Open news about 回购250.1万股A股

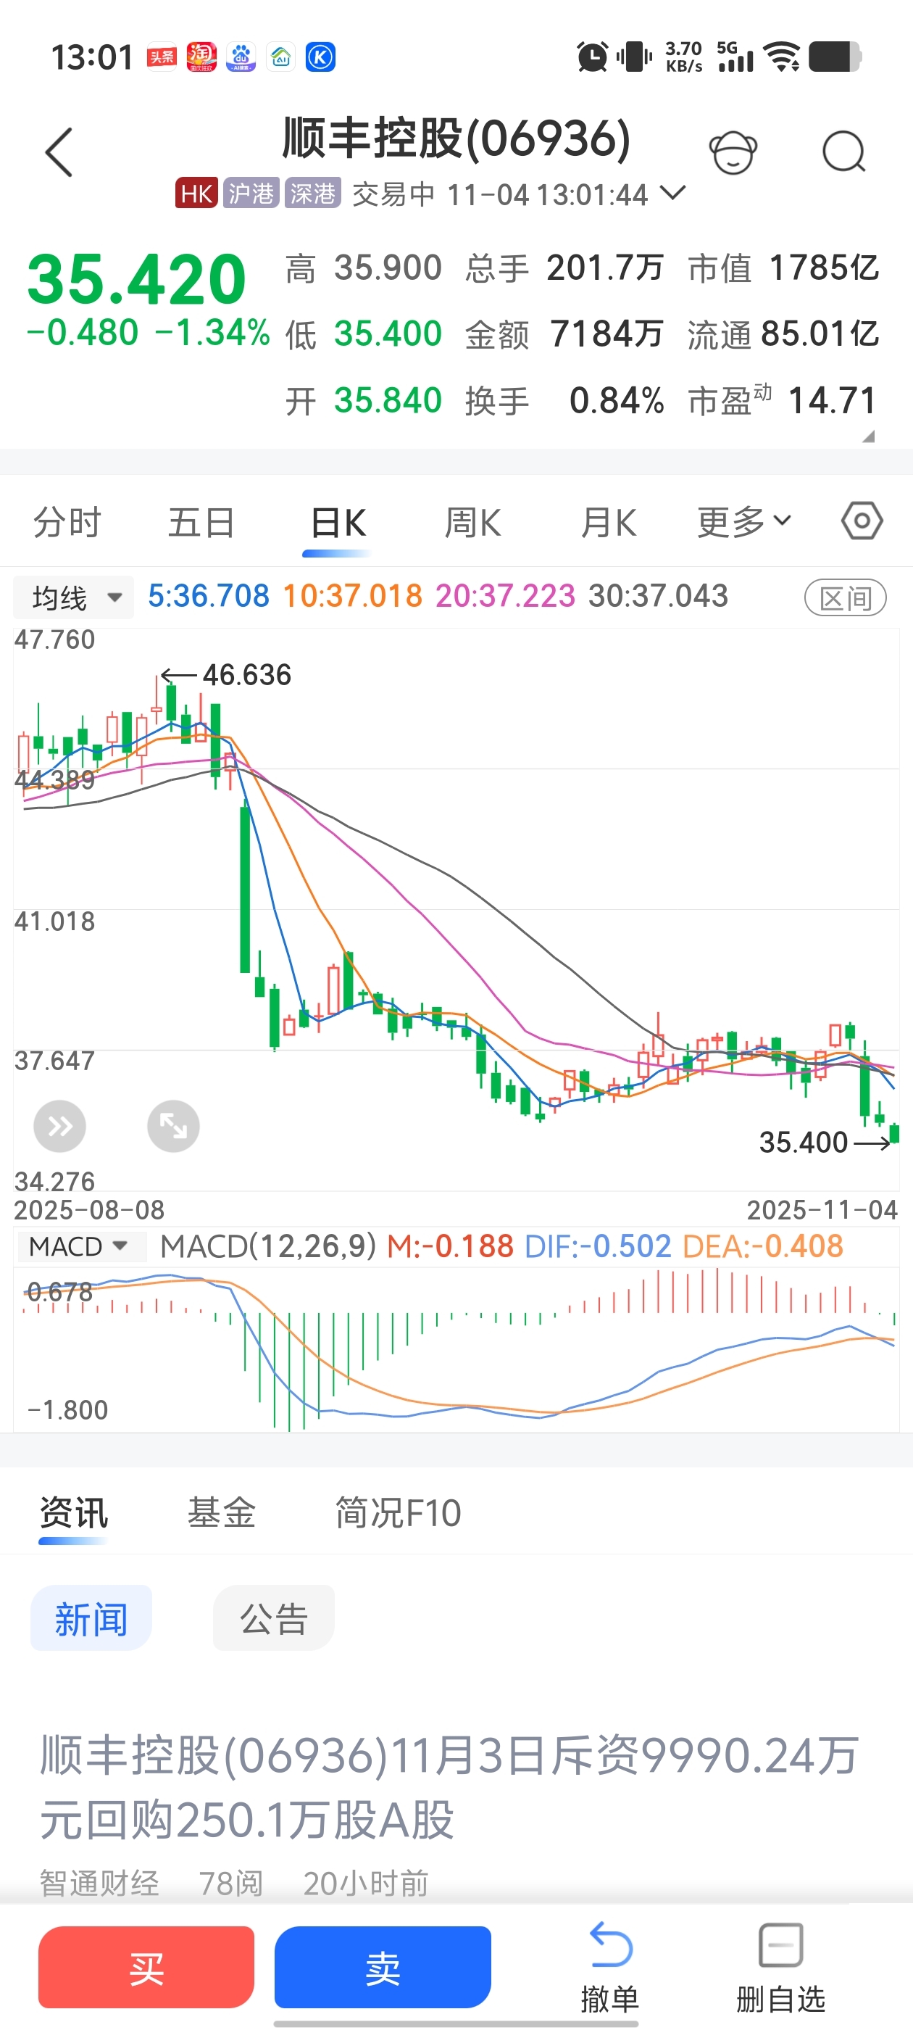[450, 1786]
